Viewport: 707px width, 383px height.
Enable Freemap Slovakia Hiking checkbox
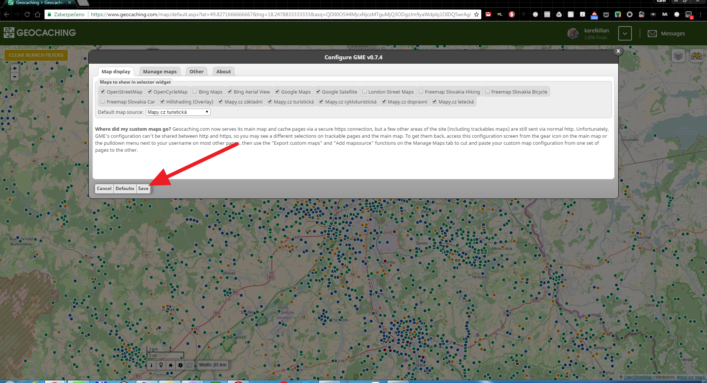tap(421, 92)
